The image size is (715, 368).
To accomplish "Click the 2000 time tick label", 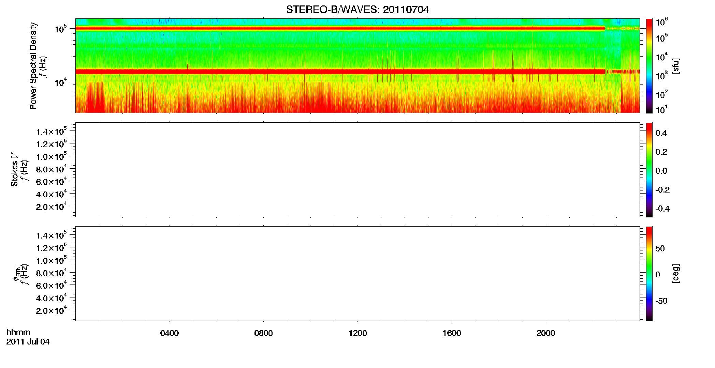I will 546,333.
